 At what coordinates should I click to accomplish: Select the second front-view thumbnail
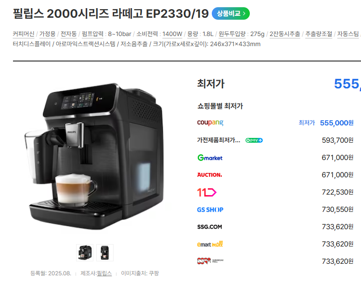click(105, 253)
